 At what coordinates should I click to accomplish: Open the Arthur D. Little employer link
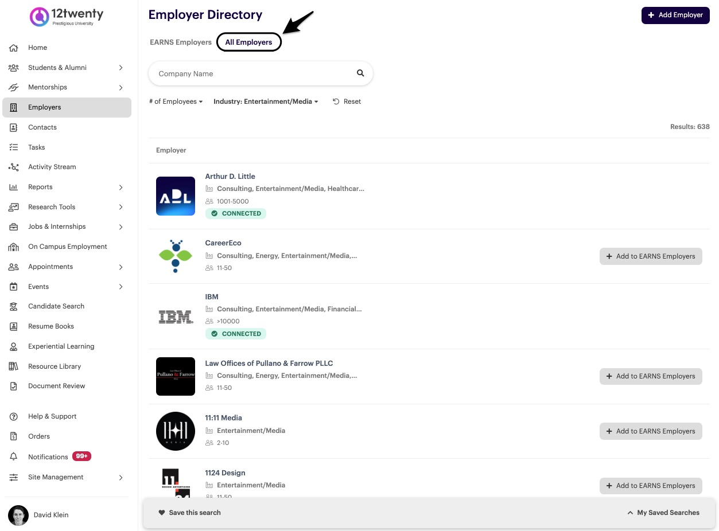click(230, 176)
